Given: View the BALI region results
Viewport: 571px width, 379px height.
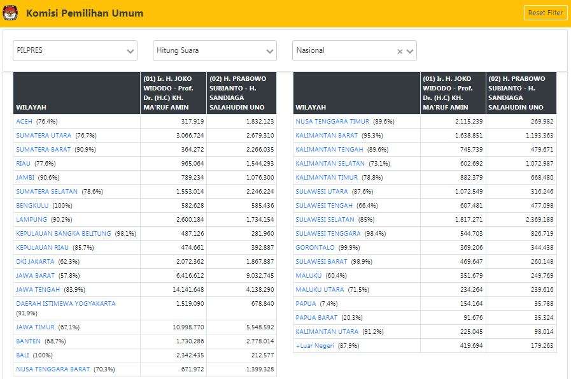Looking at the screenshot, I should point(22,355).
